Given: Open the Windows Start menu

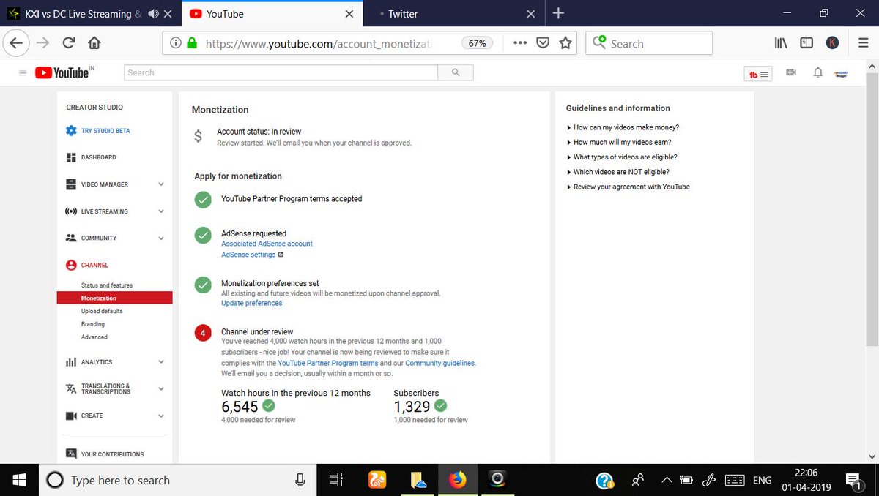Looking at the screenshot, I should click(18, 480).
